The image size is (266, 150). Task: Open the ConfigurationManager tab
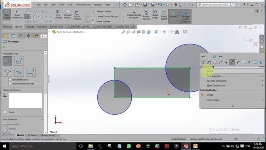[21, 36]
